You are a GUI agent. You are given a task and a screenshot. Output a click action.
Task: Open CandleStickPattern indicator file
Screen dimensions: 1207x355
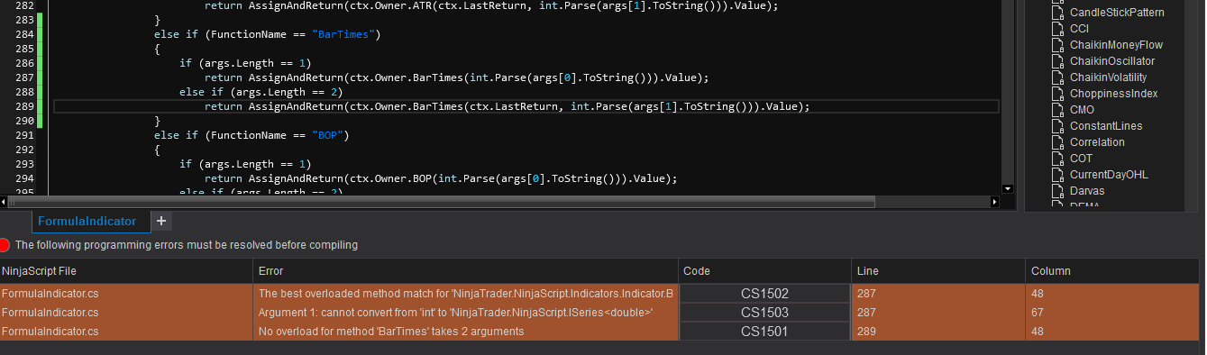[x=1116, y=13]
